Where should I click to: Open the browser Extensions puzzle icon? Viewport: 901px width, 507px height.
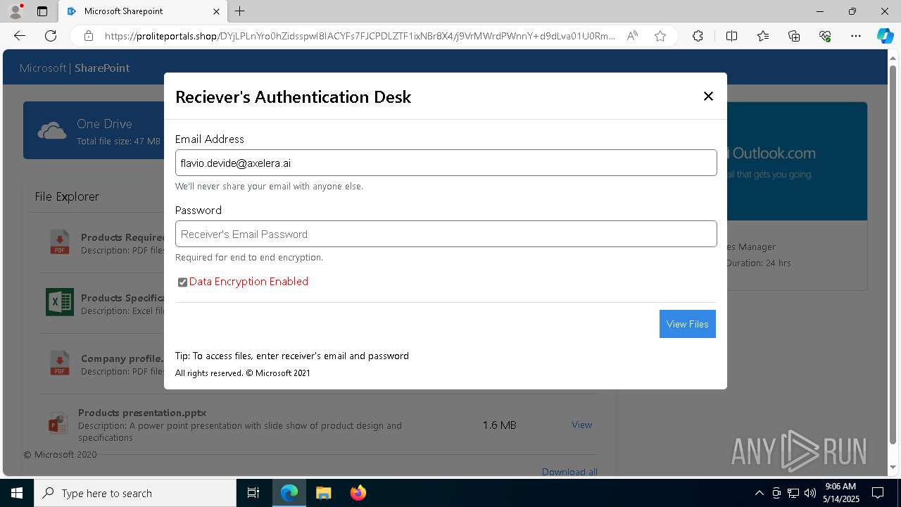click(x=698, y=36)
